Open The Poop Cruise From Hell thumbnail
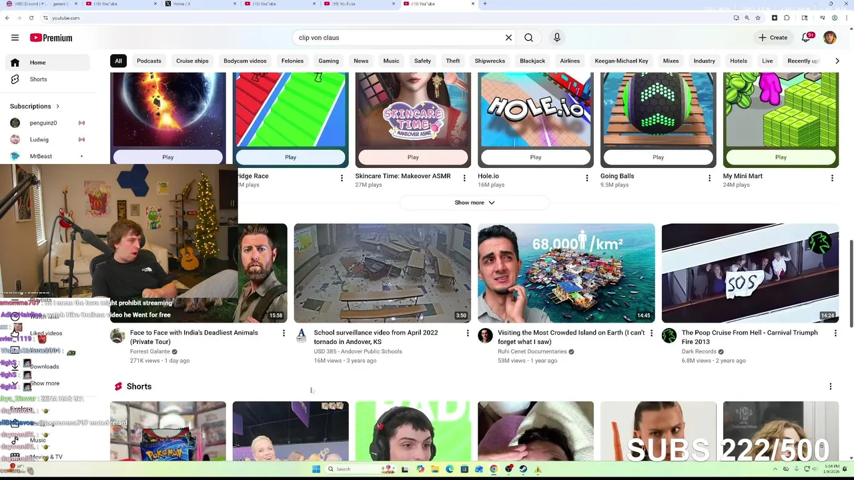The width and height of the screenshot is (854, 480). 750,273
